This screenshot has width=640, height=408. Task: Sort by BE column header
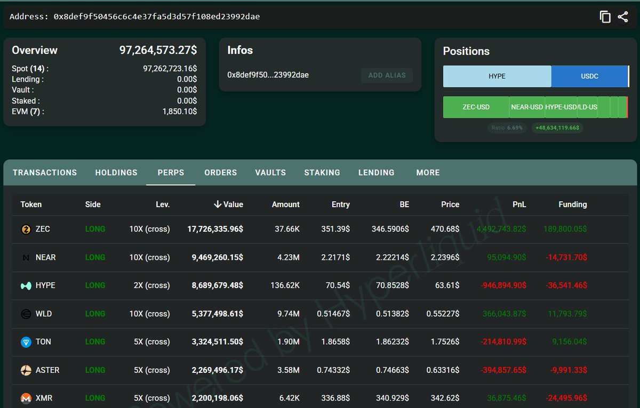tap(404, 205)
